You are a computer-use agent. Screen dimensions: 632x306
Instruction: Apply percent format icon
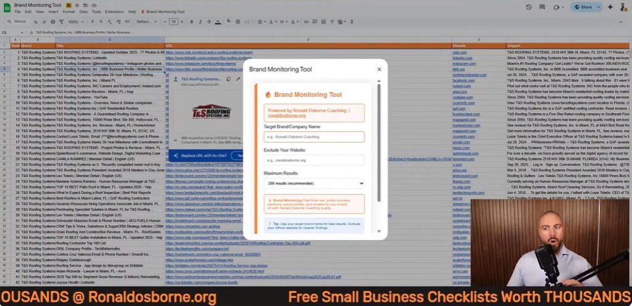tap(101, 22)
